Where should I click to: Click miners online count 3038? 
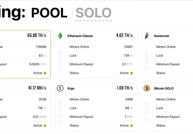(x=42, y=99)
